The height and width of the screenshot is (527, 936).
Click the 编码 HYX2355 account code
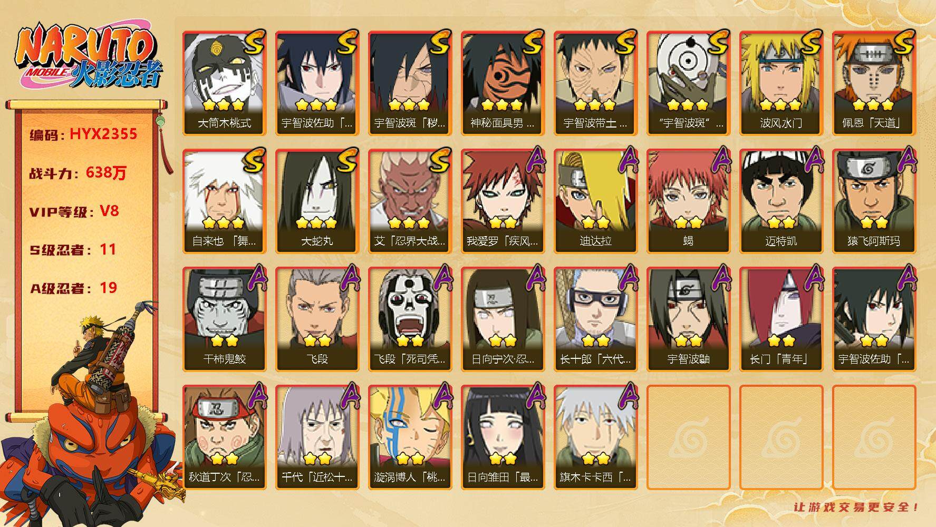[x=83, y=134]
